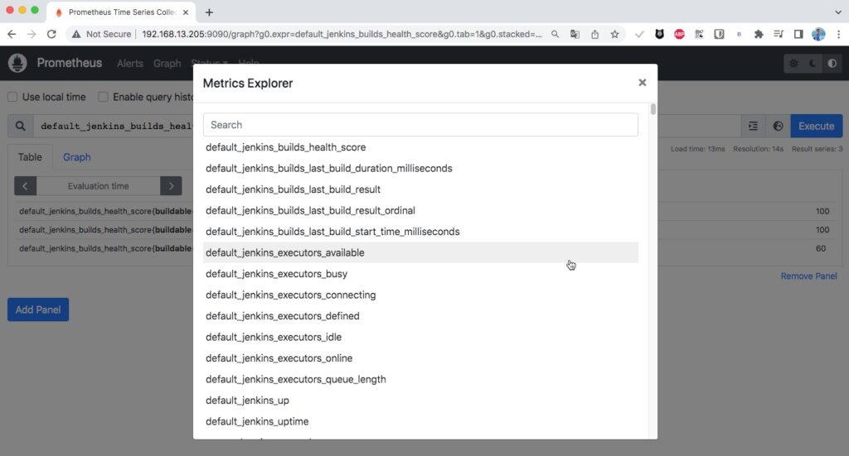Viewport: 849px width, 456px height.
Task: Click the Not Secure warning icon
Action: click(x=76, y=34)
